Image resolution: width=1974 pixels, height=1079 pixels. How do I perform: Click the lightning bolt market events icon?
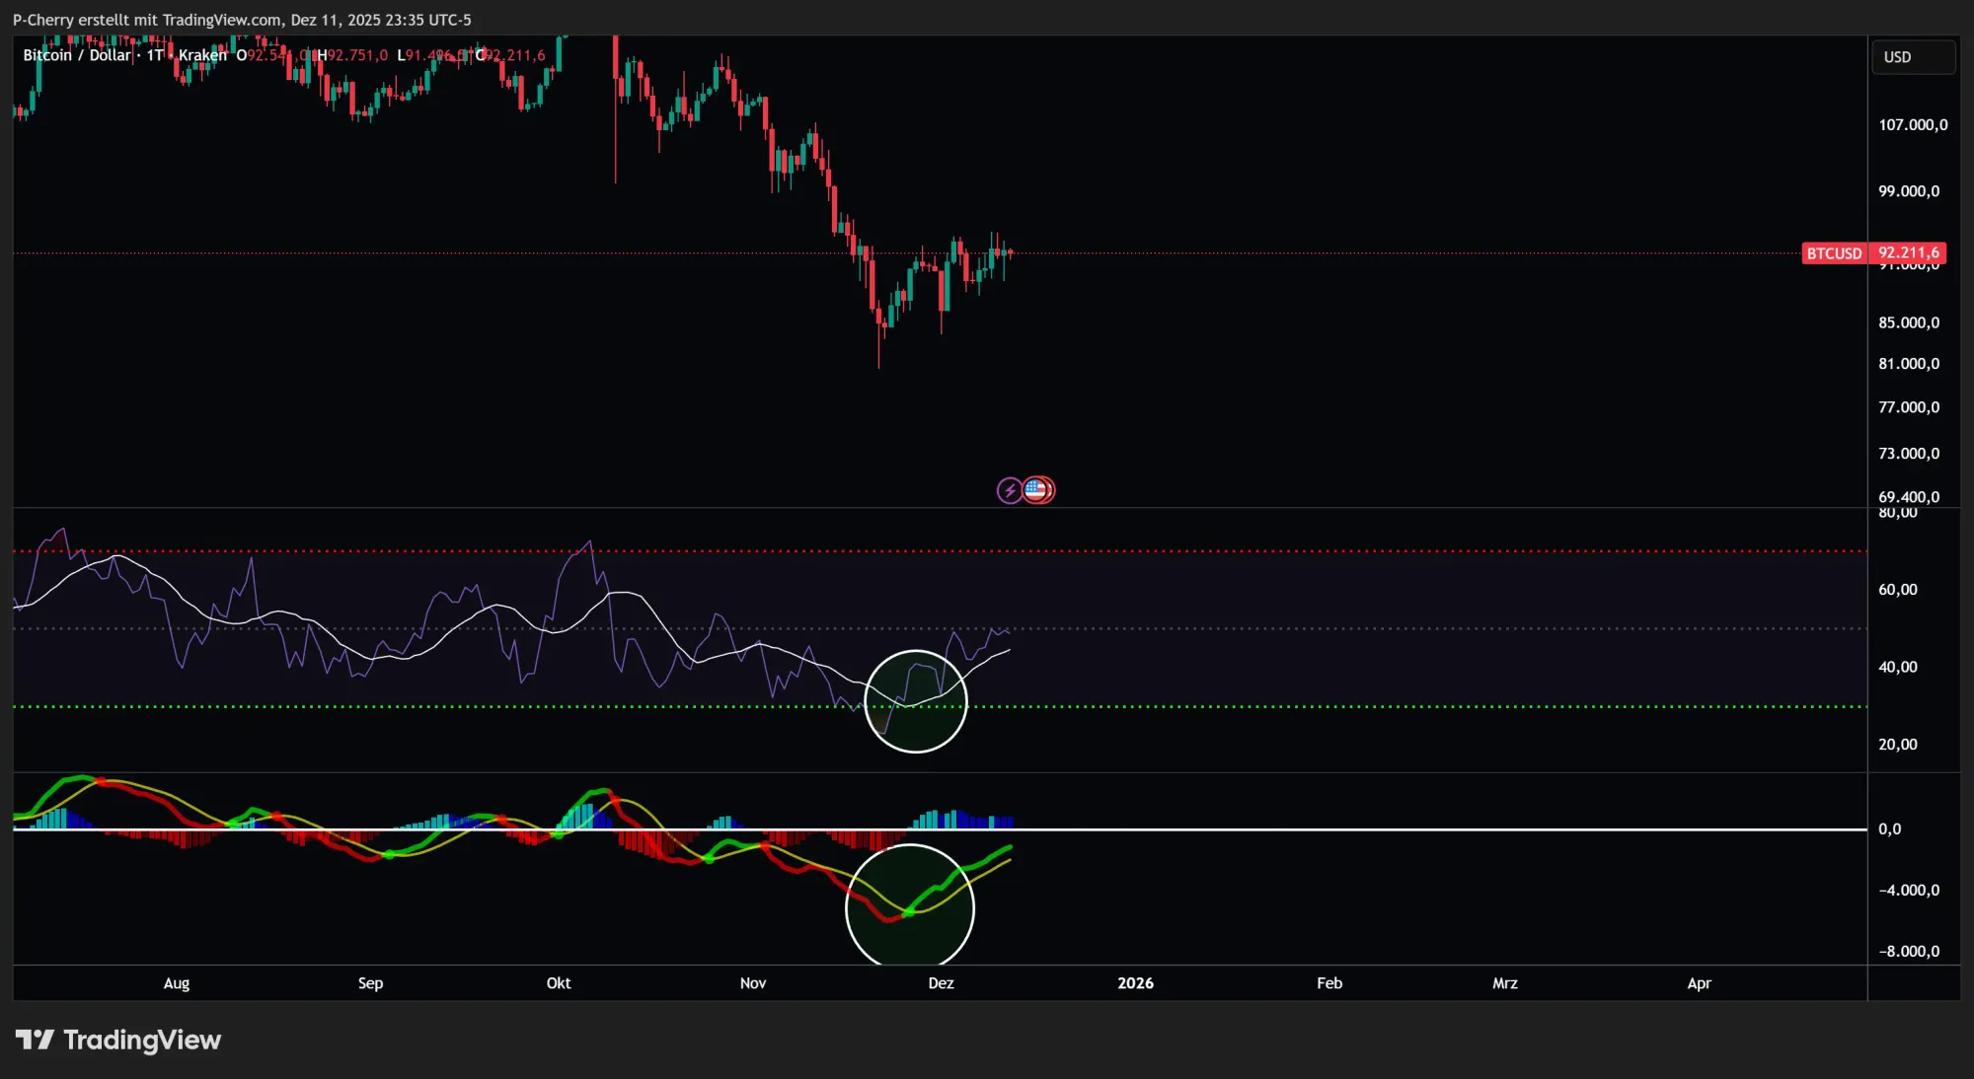1009,489
